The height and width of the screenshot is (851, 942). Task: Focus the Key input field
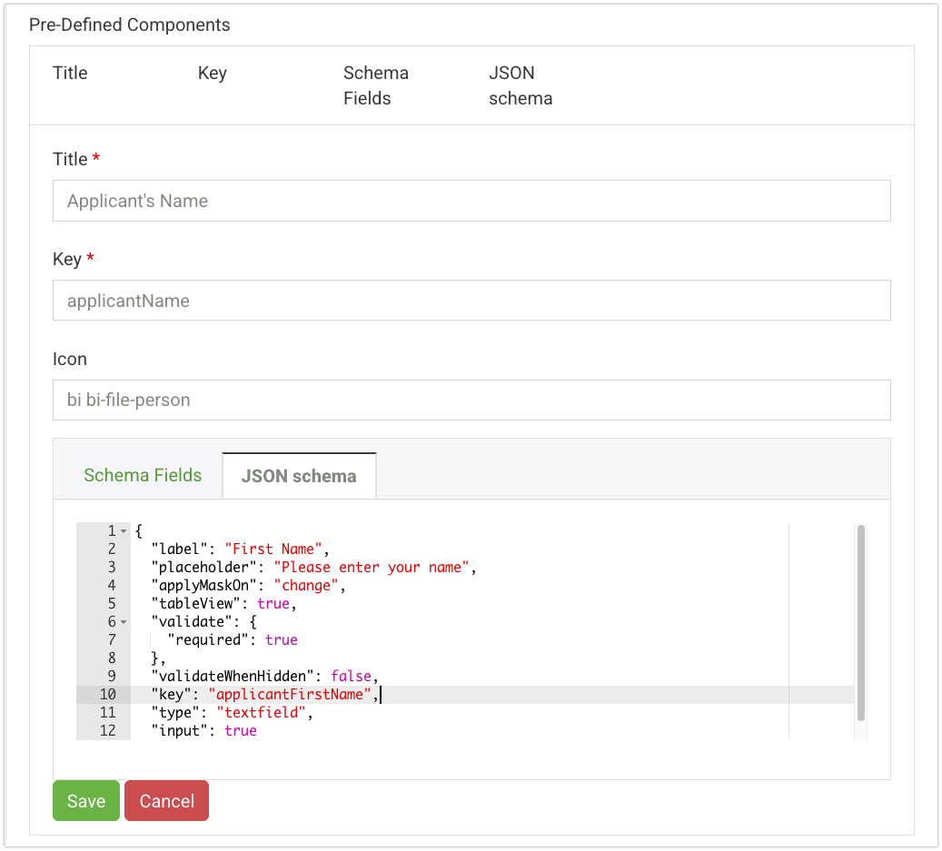(471, 301)
